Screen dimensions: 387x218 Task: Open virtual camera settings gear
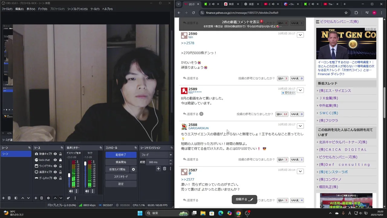(x=133, y=169)
